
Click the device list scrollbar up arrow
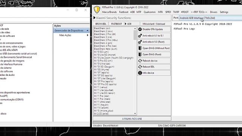point(135,29)
